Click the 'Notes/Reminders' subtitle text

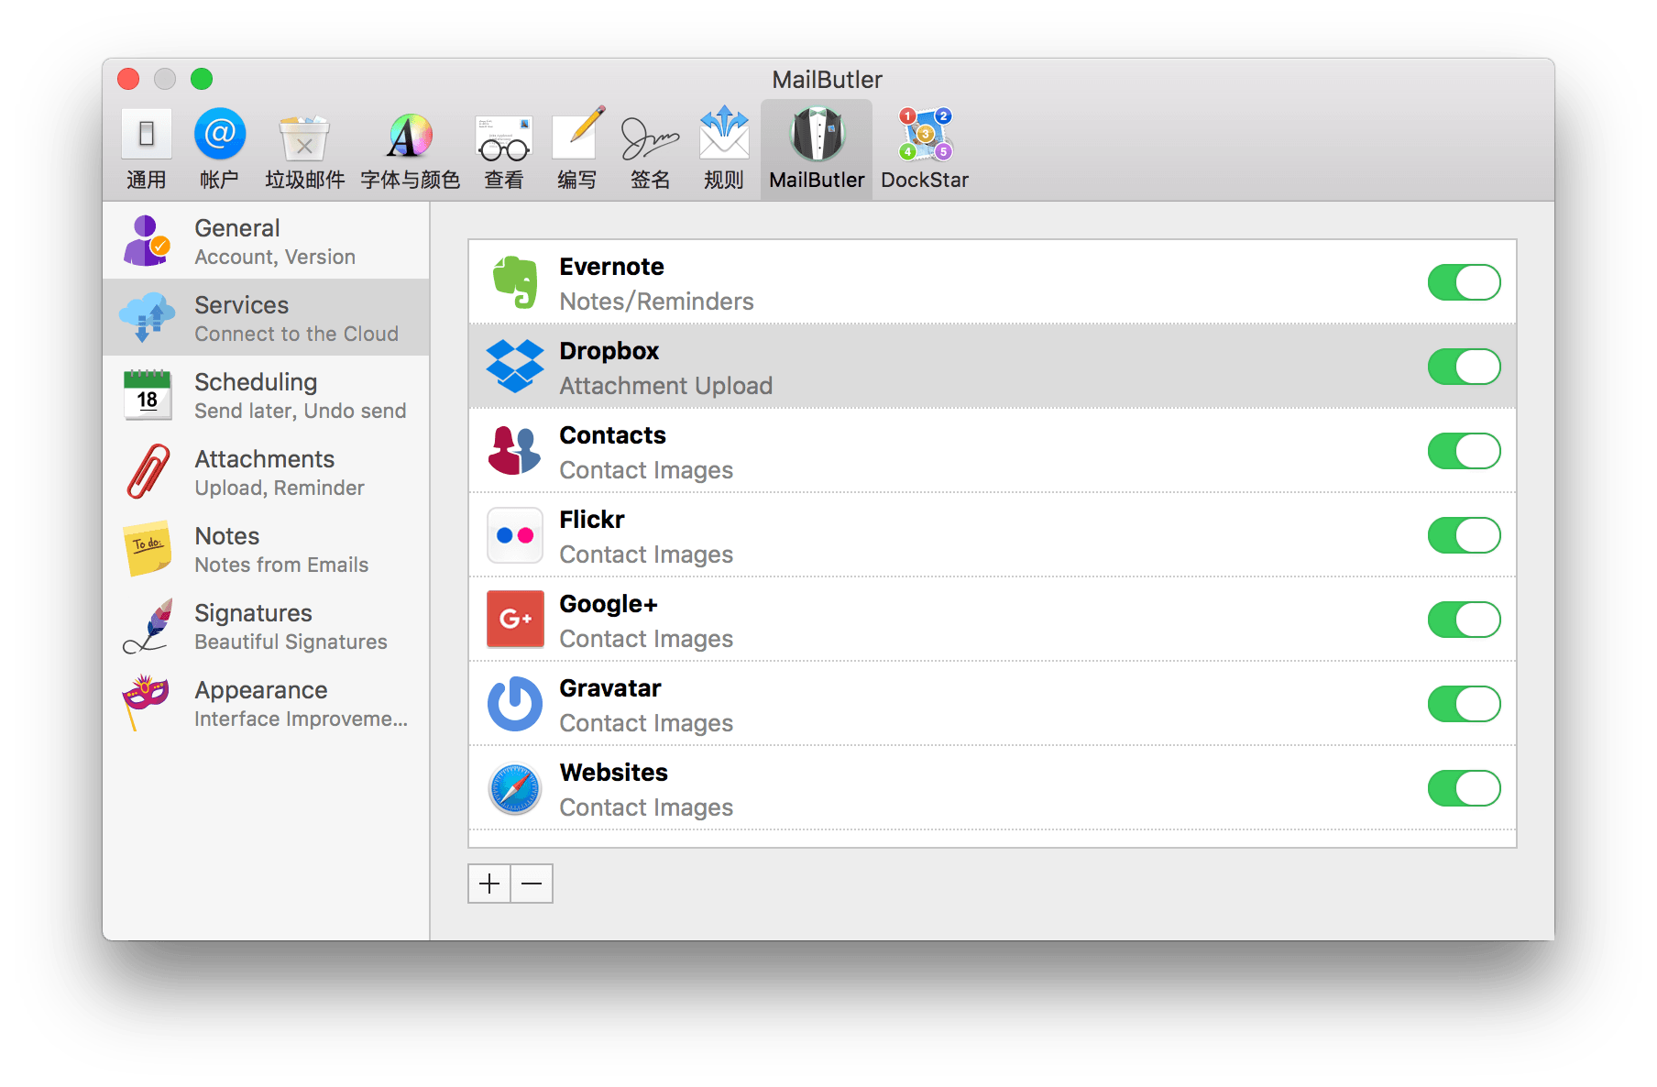coord(657,302)
